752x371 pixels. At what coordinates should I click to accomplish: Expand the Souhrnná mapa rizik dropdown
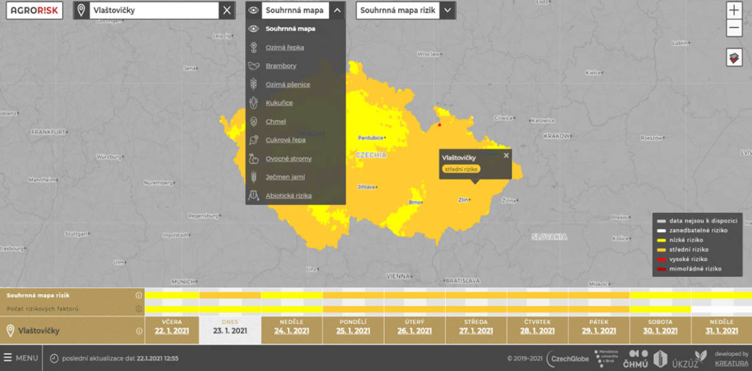[x=447, y=11]
